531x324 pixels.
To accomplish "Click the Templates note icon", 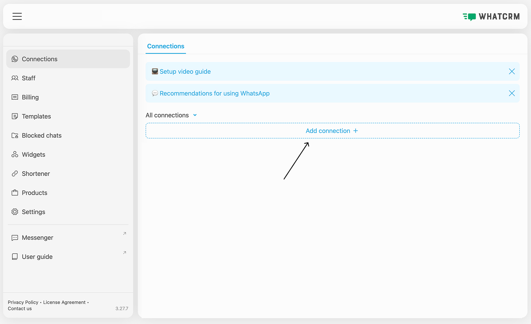I will click(15, 116).
